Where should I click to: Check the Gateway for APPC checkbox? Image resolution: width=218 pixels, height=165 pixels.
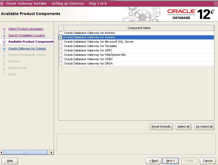tap(61, 50)
